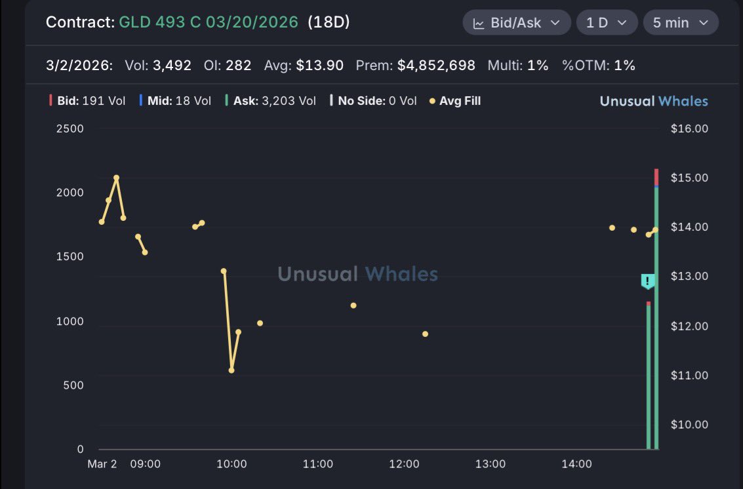Image resolution: width=743 pixels, height=489 pixels.
Task: Toggle the No Side 0 Vol legend series
Action: click(373, 101)
